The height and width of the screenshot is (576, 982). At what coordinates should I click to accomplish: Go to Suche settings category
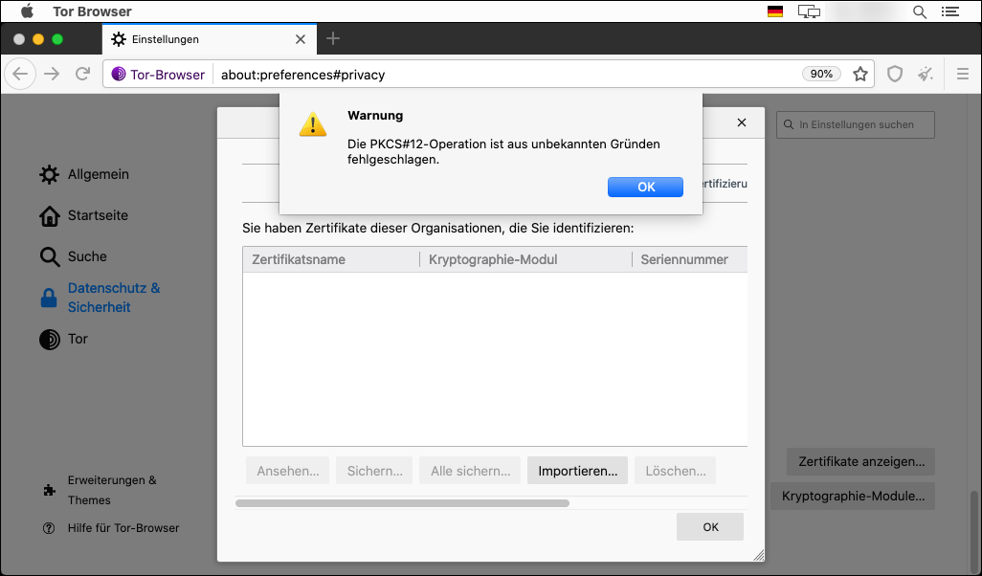point(87,256)
